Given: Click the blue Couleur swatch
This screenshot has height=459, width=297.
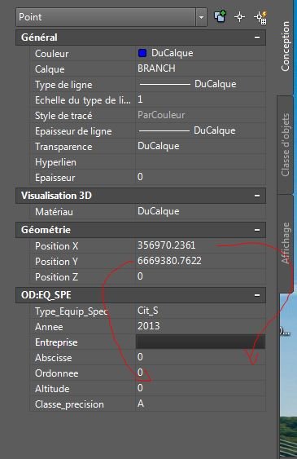Looking at the screenshot, I should (x=142, y=53).
